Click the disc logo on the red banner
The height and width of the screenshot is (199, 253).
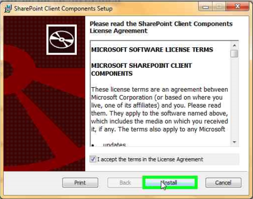(x=62, y=40)
